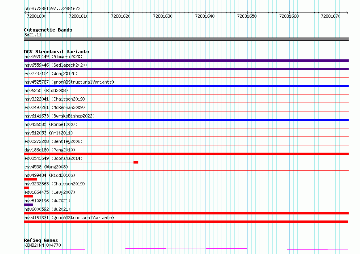Click ruler position 72881660
Viewport: 360px width, 254px height.
pos(289,16)
